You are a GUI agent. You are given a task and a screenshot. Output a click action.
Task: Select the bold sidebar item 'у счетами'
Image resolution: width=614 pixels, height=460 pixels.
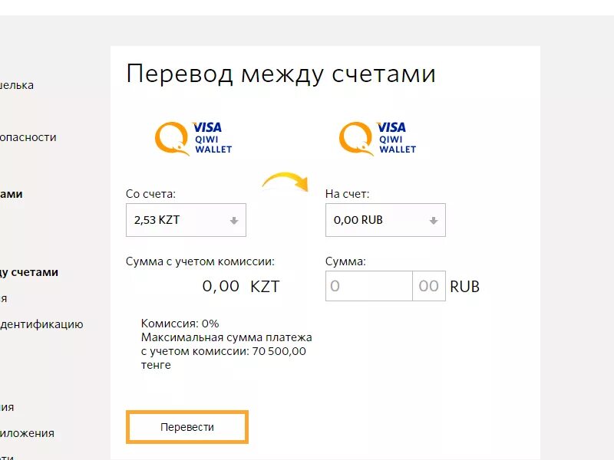pyautogui.click(x=29, y=272)
